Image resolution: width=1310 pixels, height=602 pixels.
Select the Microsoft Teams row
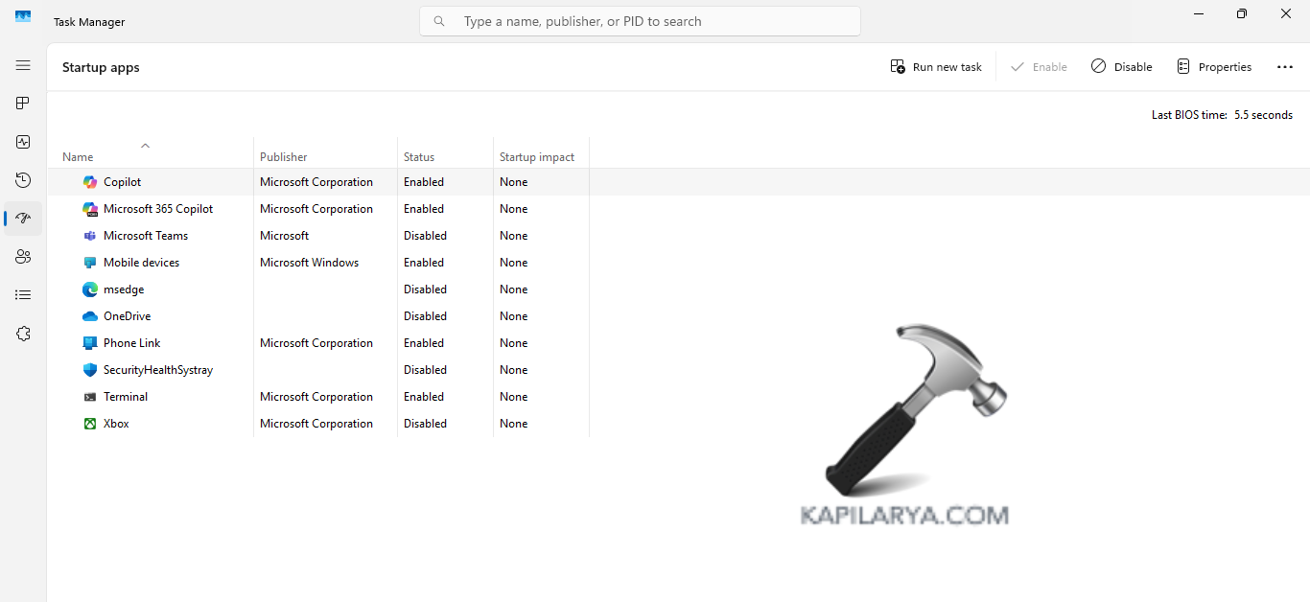[x=146, y=236]
